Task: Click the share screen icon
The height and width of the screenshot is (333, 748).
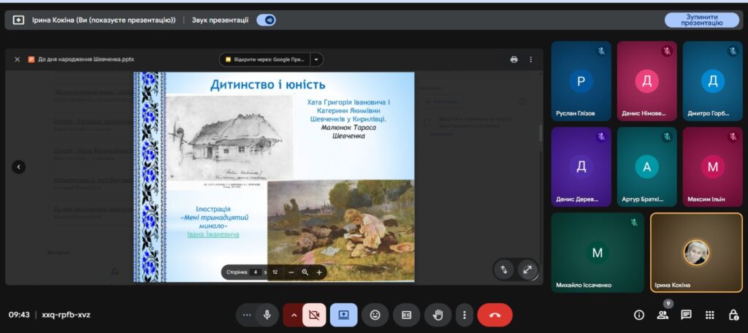Action: pyautogui.click(x=343, y=315)
